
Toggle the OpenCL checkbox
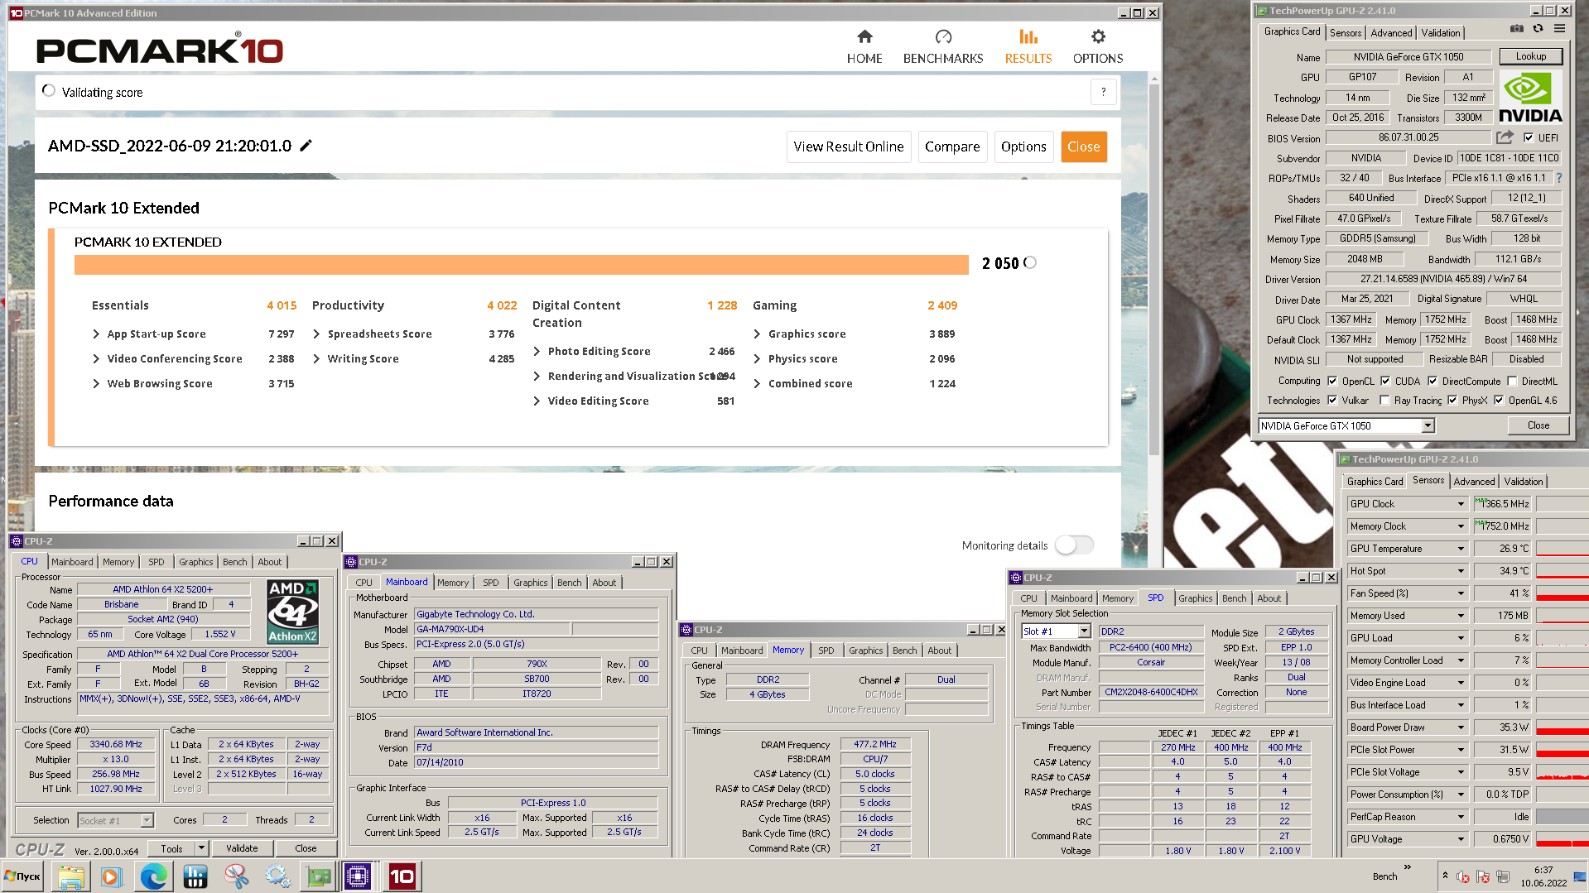(1332, 381)
